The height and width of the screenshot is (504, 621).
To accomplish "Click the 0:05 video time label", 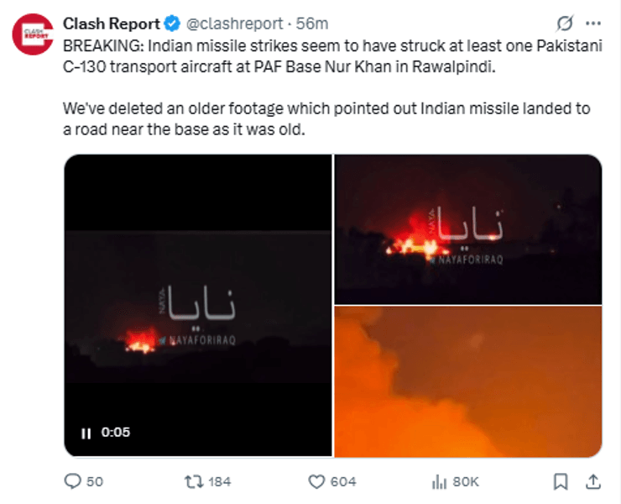I will point(116,433).
